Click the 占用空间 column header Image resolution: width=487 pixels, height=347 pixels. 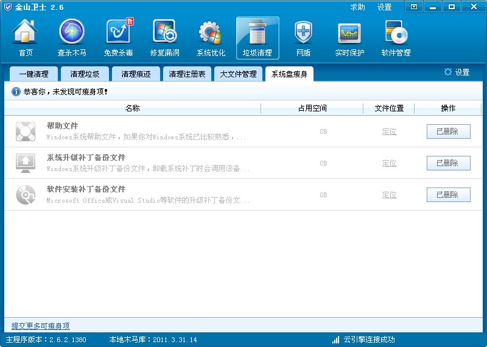click(312, 108)
